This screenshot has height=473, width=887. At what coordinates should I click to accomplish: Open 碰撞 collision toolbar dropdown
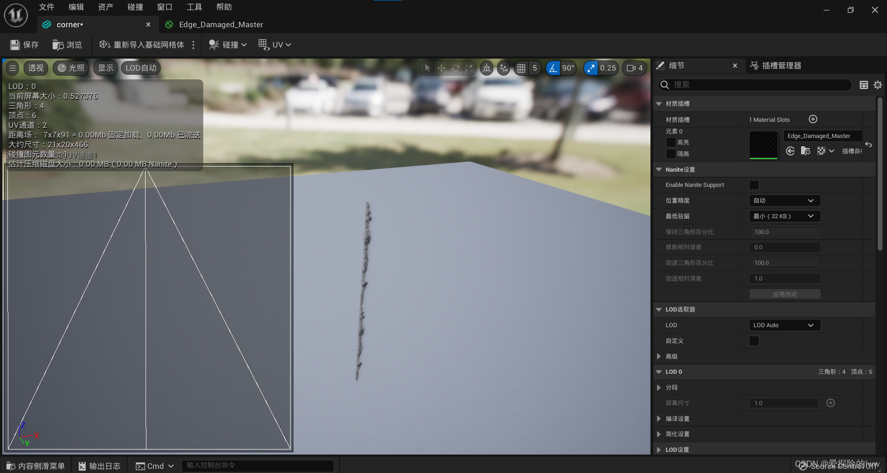228,45
